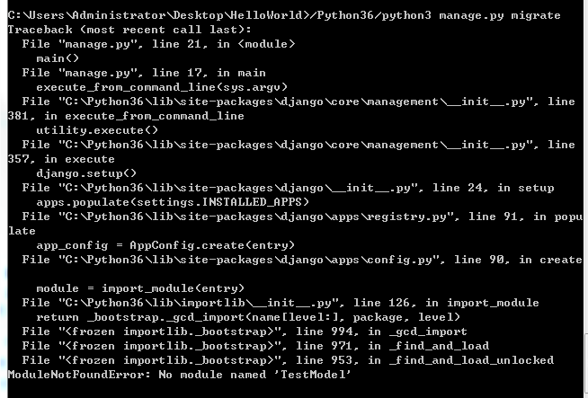Click the 'return _bootstrap._gcd_import' line
The width and height of the screenshot is (588, 398).
pos(248,317)
